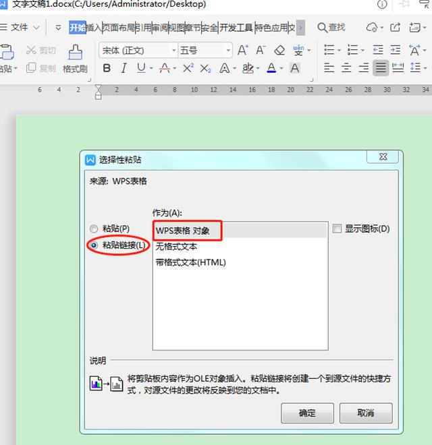The image size is (432, 445).
Task: Align text right
Action: 364,68
